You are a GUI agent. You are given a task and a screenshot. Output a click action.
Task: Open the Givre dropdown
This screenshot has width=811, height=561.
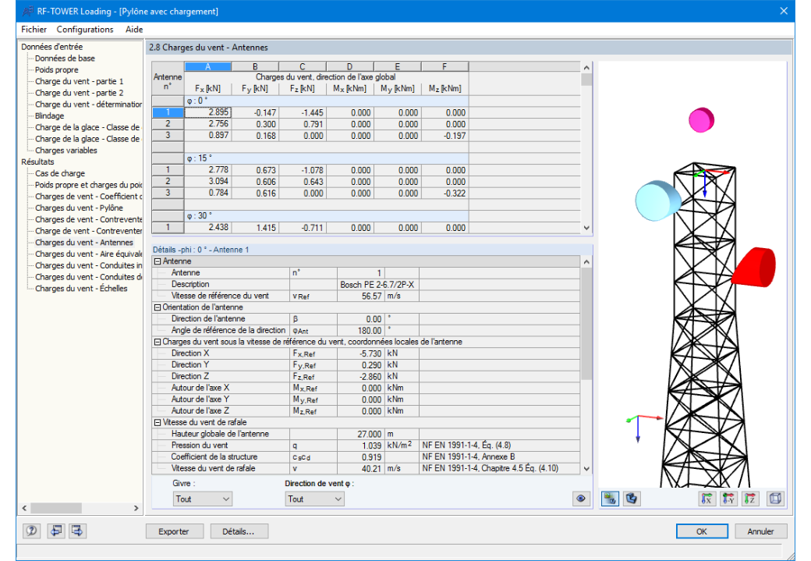[x=202, y=499]
